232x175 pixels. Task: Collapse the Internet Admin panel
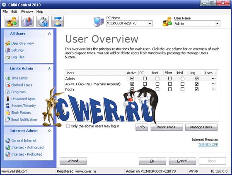[49, 131]
